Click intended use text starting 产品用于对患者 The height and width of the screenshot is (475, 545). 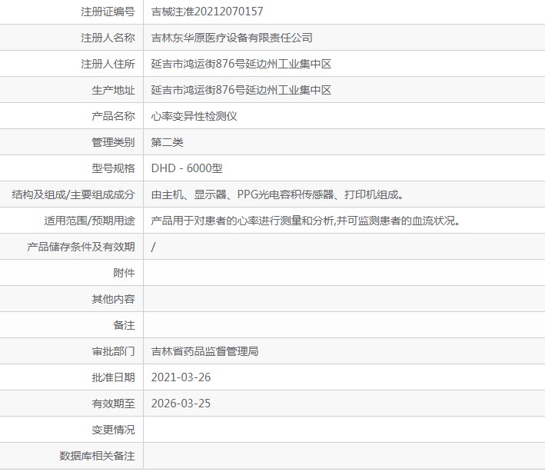tap(306, 221)
